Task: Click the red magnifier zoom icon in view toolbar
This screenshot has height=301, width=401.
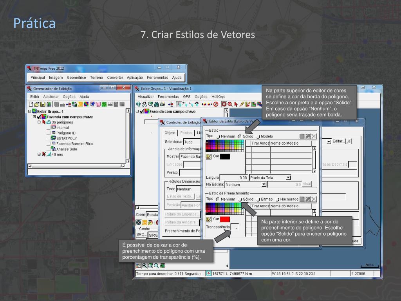Action: tap(230, 104)
